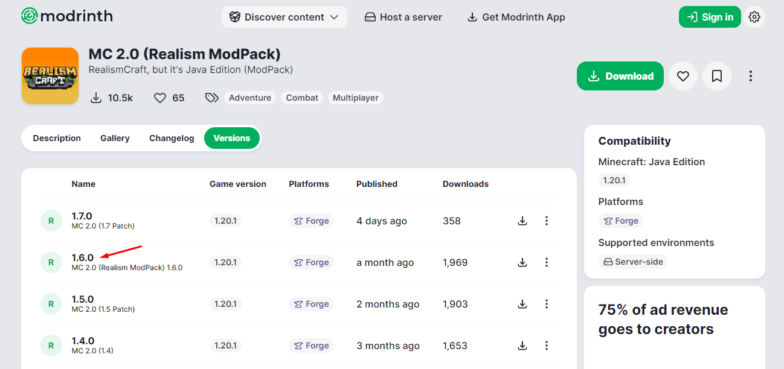Select the Adventure category tag
Screen dimensions: 784x369
tap(250, 98)
